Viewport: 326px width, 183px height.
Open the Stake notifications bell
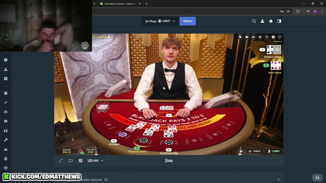pyautogui.click(x=271, y=21)
